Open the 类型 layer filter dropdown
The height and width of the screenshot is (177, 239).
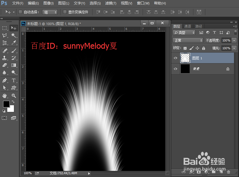click(184, 33)
